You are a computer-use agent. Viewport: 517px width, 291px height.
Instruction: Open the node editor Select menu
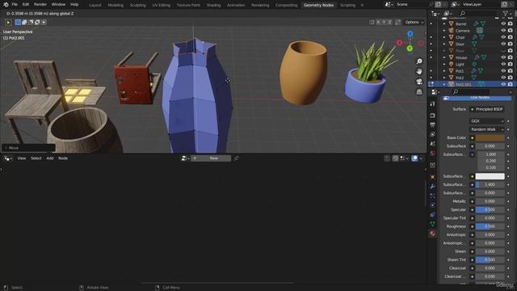[36, 158]
